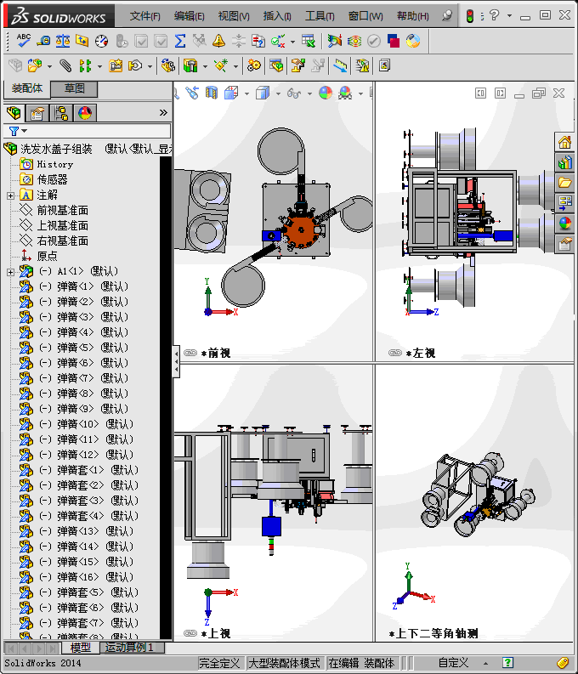Screen dimensions: 578x674
Task: Open File Explorer folder icon in task pane
Action: tap(564, 183)
